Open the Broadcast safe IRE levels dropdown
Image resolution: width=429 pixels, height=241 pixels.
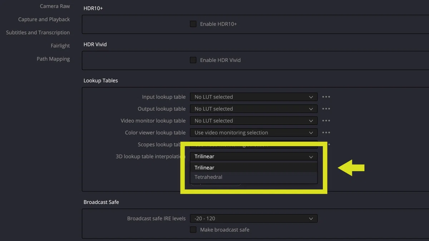pyautogui.click(x=253, y=219)
